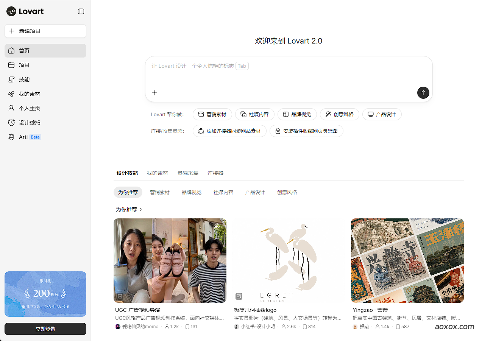Select the 创意风格 filter pill
The image size is (482, 341).
(x=287, y=192)
